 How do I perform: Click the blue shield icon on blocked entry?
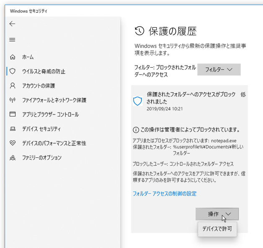138,101
